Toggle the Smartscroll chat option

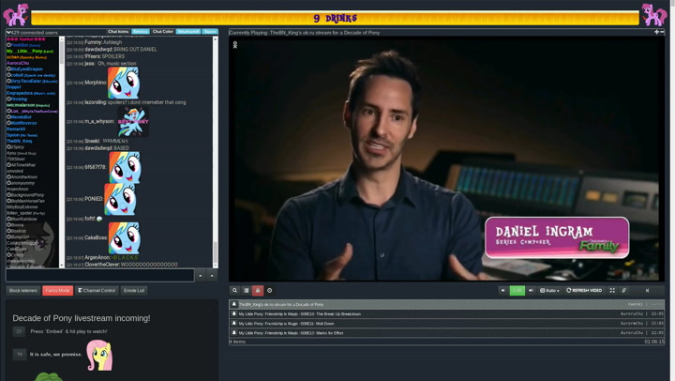188,32
